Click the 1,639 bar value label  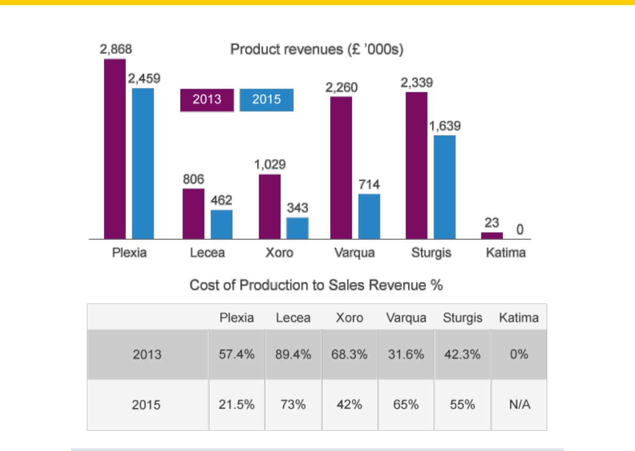tap(445, 126)
